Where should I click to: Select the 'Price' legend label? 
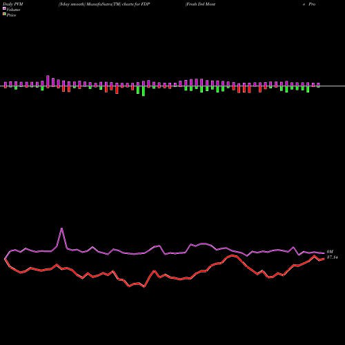click(x=11, y=15)
